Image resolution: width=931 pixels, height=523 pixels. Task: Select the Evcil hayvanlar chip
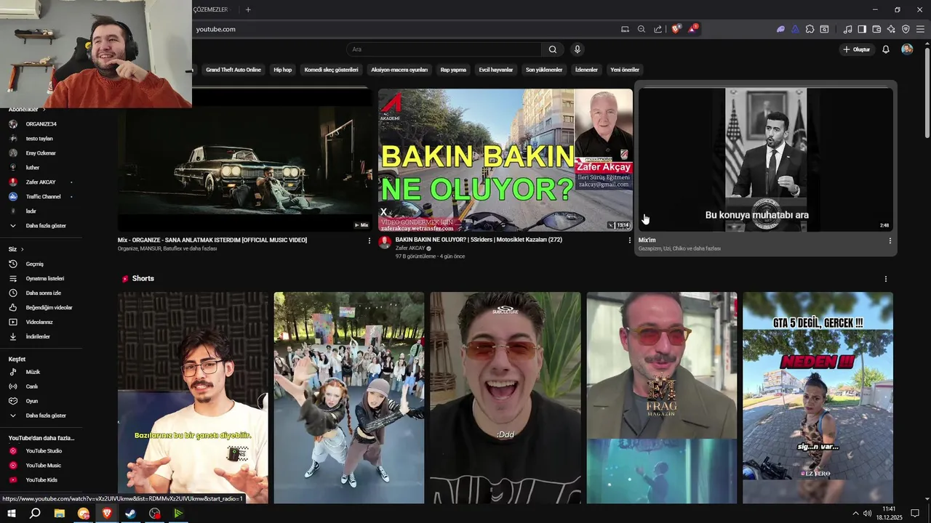click(x=496, y=70)
